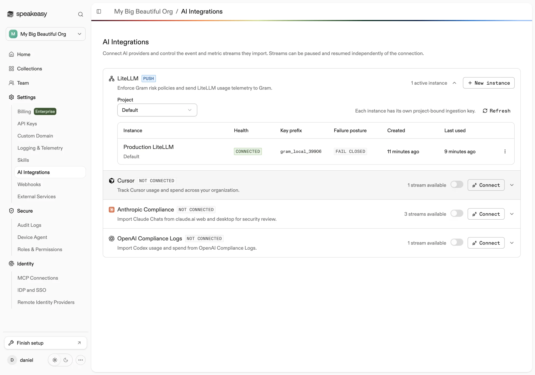Click the OpenAI Compliance Logs logo

[x=112, y=238]
